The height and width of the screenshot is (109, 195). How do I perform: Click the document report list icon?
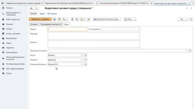(72, 19)
